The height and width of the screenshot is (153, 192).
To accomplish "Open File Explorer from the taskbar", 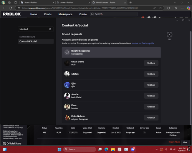I will pyautogui.click(x=113, y=150).
